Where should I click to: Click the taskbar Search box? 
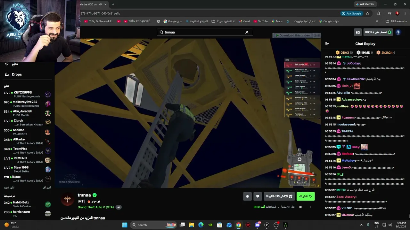(153, 225)
